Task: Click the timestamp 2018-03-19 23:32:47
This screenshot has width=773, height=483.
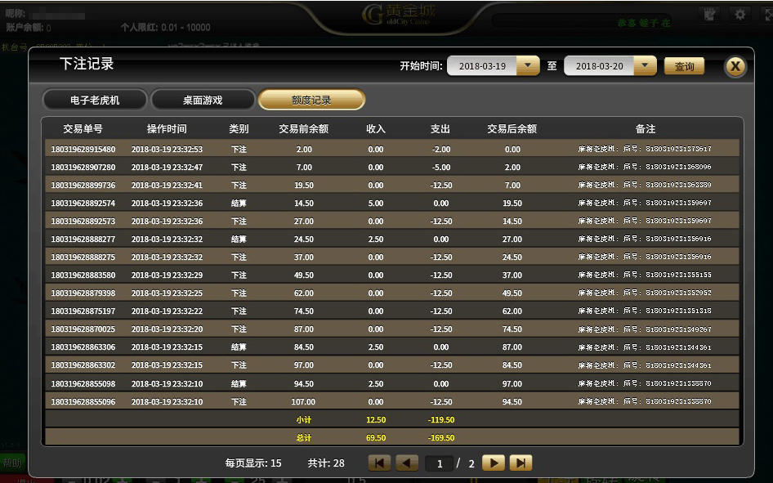Action: [167, 167]
